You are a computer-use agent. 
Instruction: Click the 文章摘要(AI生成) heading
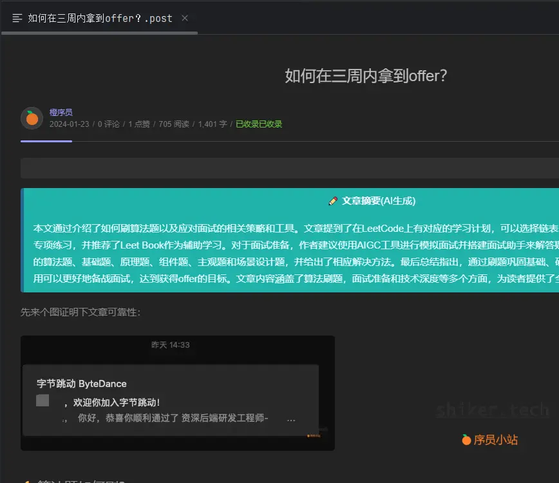coord(379,201)
